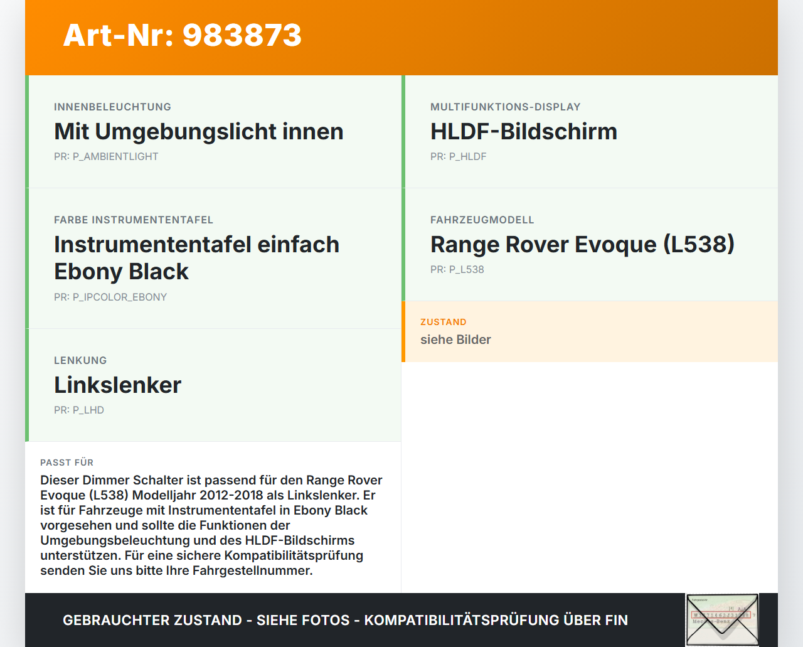Screen dimensions: 803x647
Task: Expand the MULTIFUNKTIONS-DISPLAY section
Action: pyautogui.click(x=505, y=107)
